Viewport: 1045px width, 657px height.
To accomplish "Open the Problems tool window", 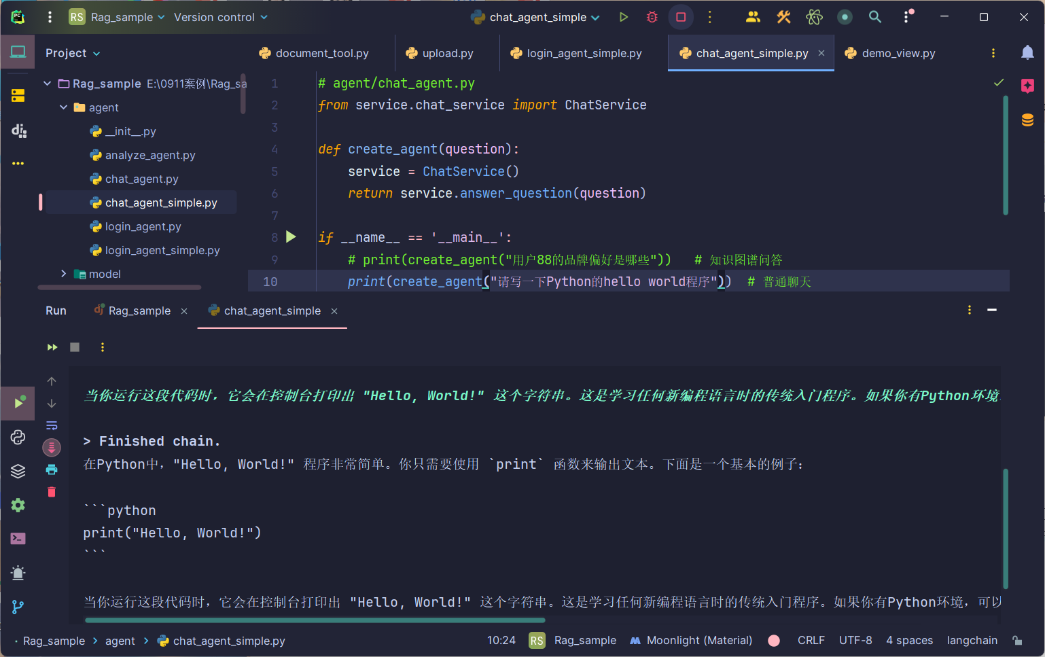I will tap(18, 573).
